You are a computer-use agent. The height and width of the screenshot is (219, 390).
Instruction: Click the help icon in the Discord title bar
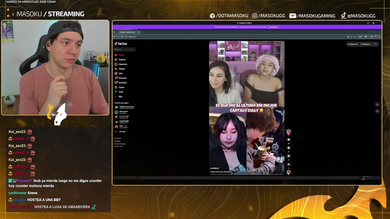point(373,23)
